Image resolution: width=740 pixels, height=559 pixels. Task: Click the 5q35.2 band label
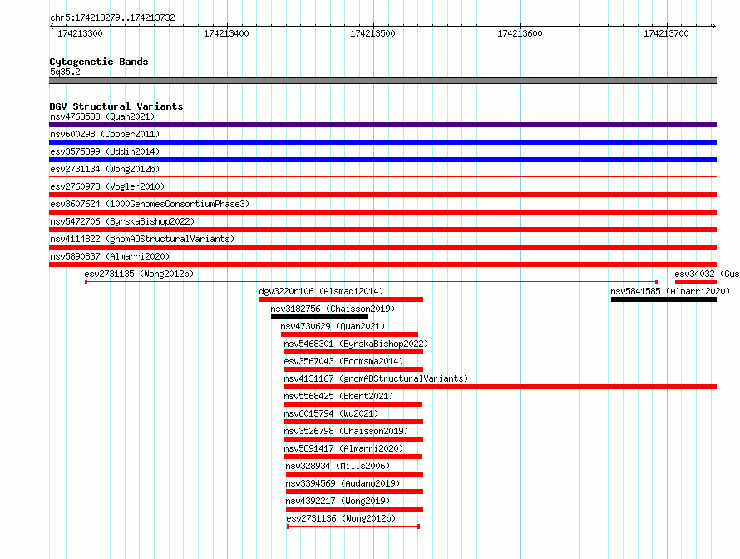click(x=65, y=72)
